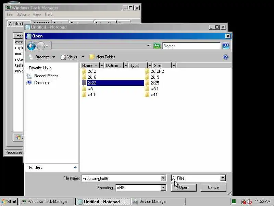
Task: Maximize the Notepad window
Action: tap(217, 27)
